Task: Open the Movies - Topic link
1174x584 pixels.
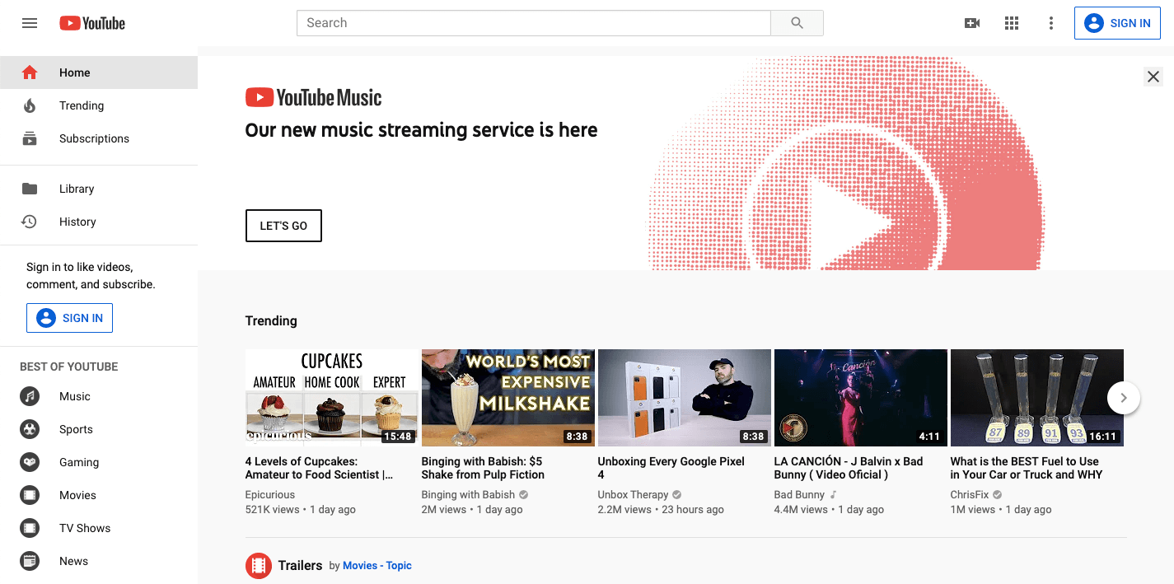Action: [x=377, y=565]
